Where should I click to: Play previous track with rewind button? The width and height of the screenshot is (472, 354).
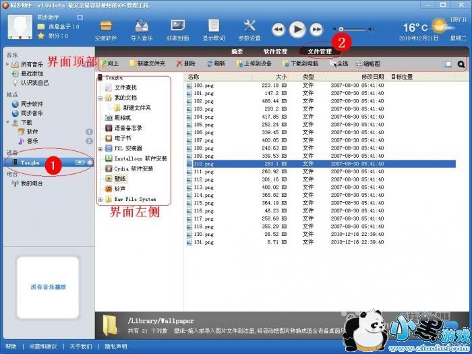click(x=278, y=30)
